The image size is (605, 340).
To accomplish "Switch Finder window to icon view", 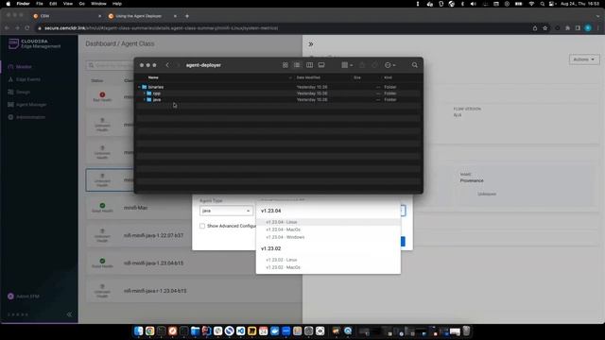I will click(285, 65).
